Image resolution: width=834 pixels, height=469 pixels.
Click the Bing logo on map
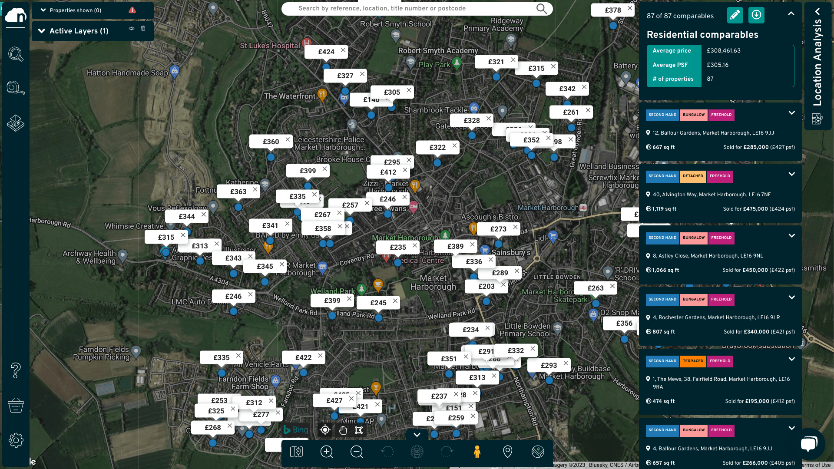click(x=296, y=430)
